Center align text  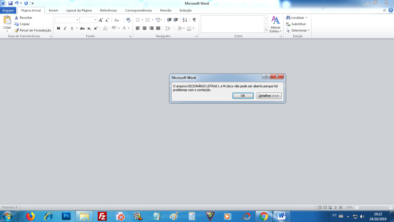(145, 28)
